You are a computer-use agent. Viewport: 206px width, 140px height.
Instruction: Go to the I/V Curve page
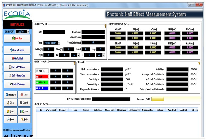click(x=17, y=67)
